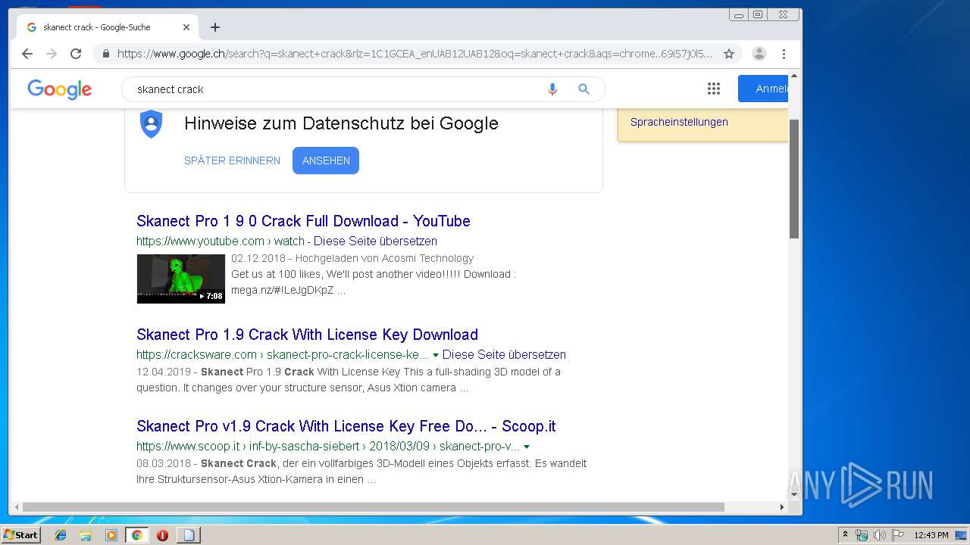Open Windows Explorer folder in taskbar
The image size is (970, 545).
coord(86,535)
